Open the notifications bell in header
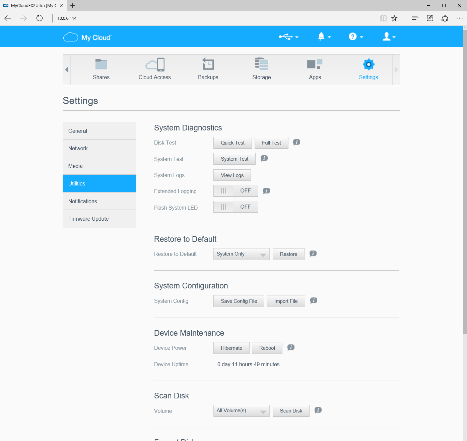 coord(324,37)
